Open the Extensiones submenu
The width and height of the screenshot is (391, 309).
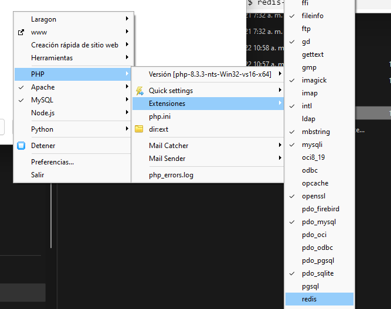(x=208, y=104)
